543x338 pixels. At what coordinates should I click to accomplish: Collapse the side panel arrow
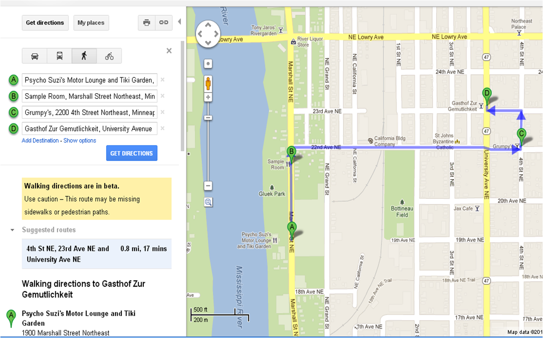(179, 21)
